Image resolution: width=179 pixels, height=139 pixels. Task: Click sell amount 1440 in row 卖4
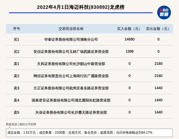(x=159, y=100)
